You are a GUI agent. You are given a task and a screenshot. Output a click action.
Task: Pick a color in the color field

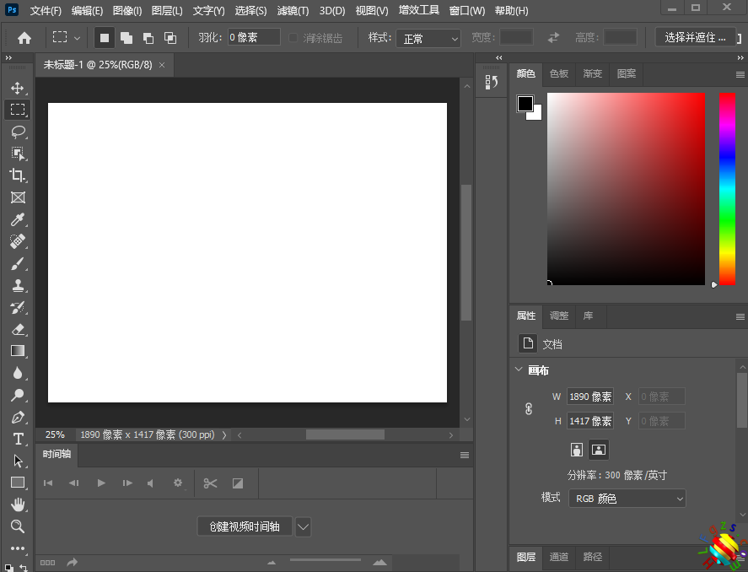click(626, 189)
